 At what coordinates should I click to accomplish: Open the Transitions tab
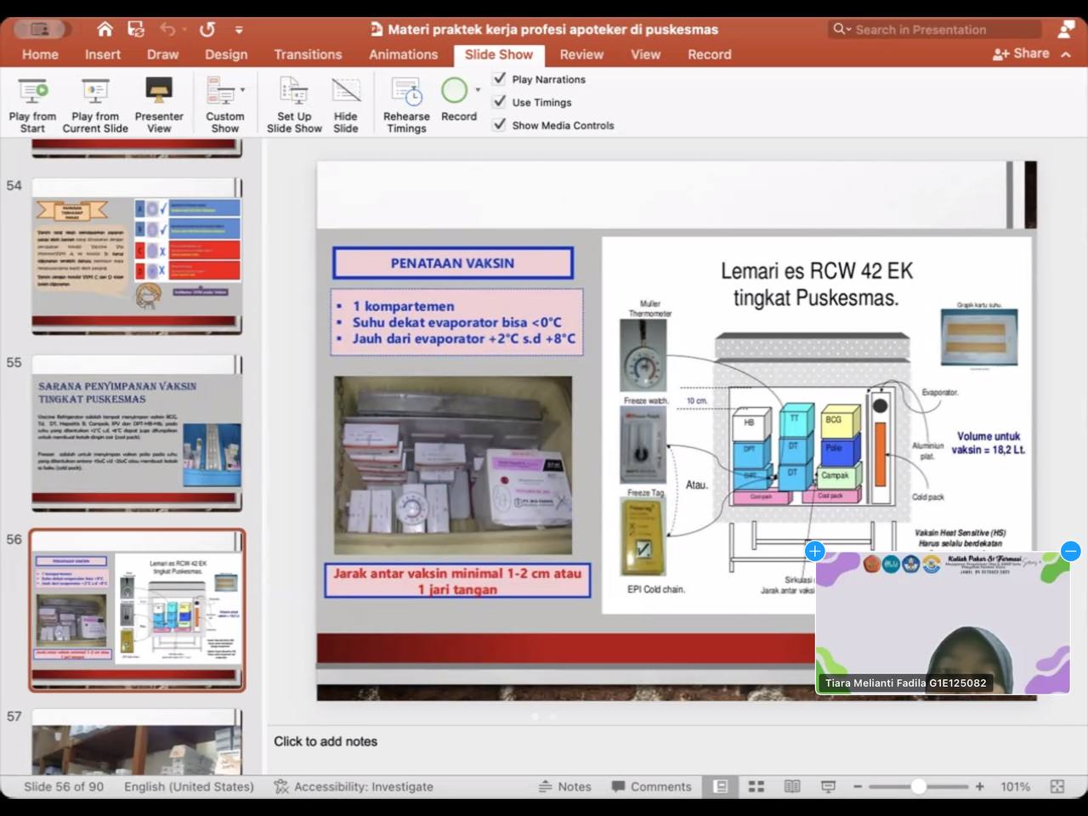coord(308,54)
